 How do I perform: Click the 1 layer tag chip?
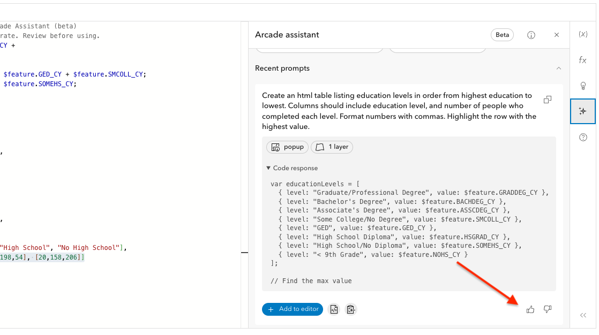click(x=332, y=147)
